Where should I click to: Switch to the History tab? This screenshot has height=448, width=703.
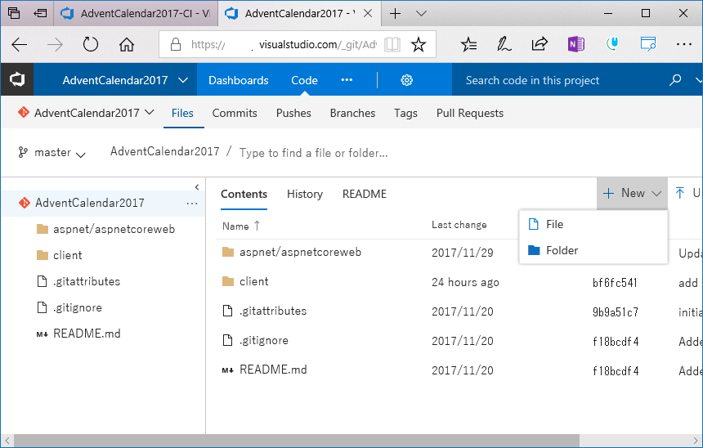coord(305,195)
